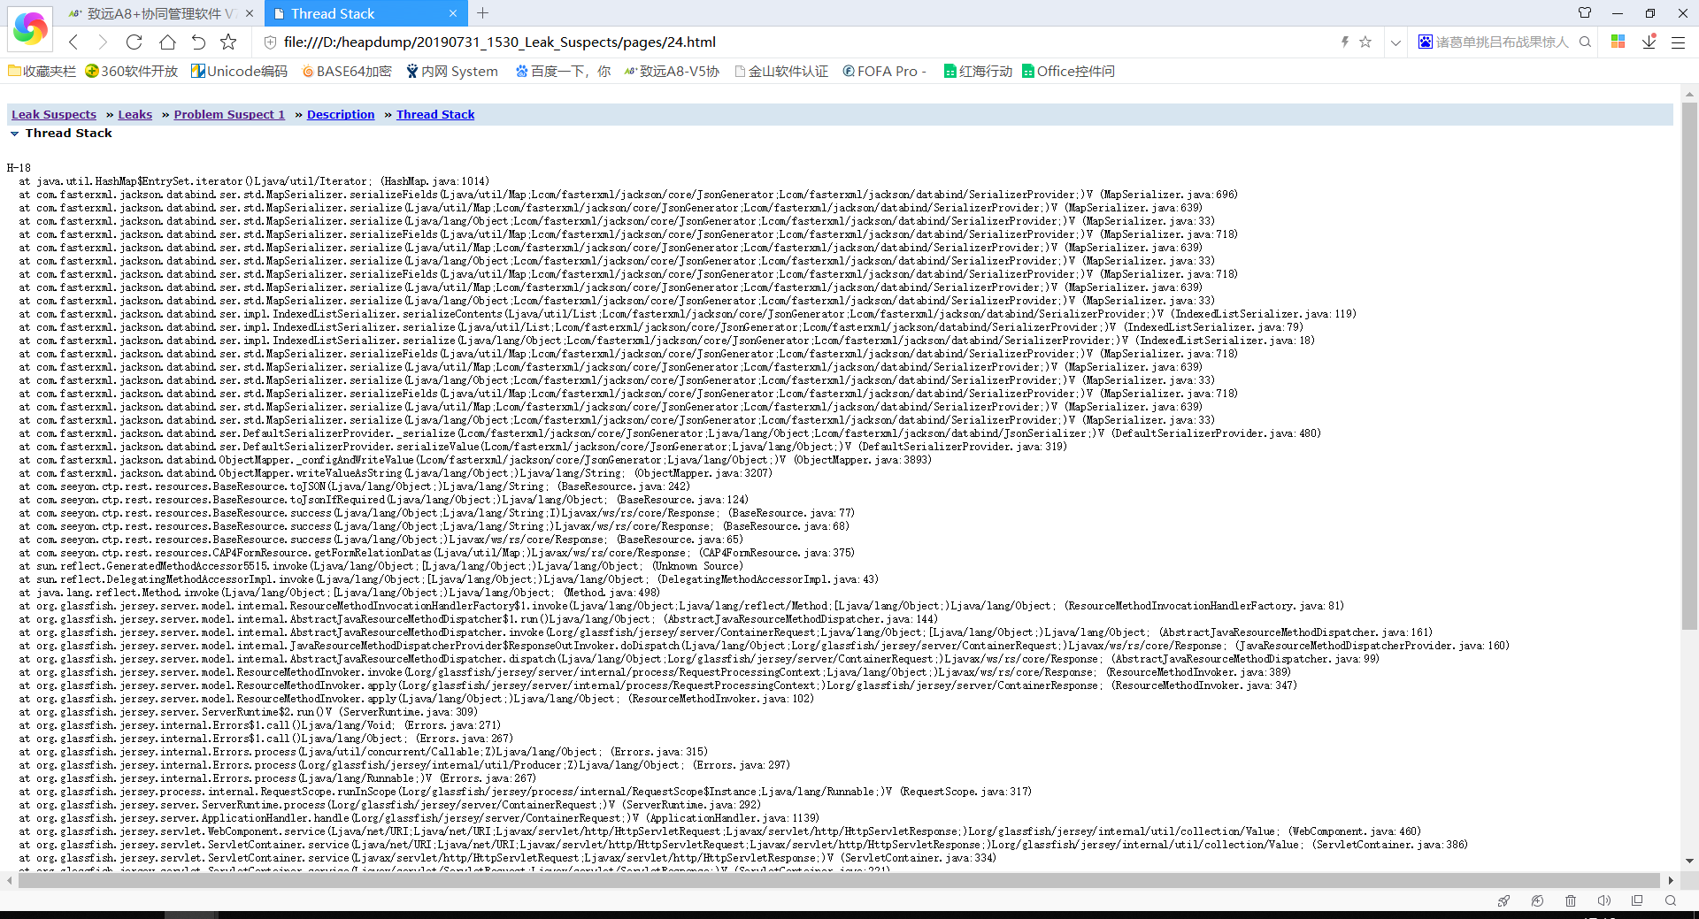The height and width of the screenshot is (919, 1699).
Task: Click the Baidu search engine icon
Action: [x=1426, y=42]
